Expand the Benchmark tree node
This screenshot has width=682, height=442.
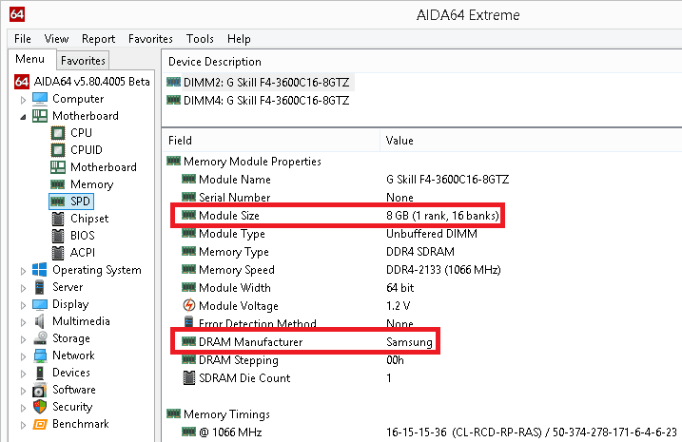[23, 425]
